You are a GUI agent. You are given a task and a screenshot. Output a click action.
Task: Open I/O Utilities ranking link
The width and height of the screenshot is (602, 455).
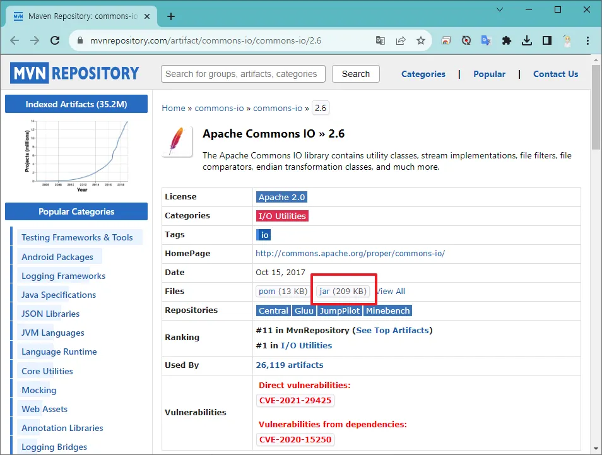(307, 346)
